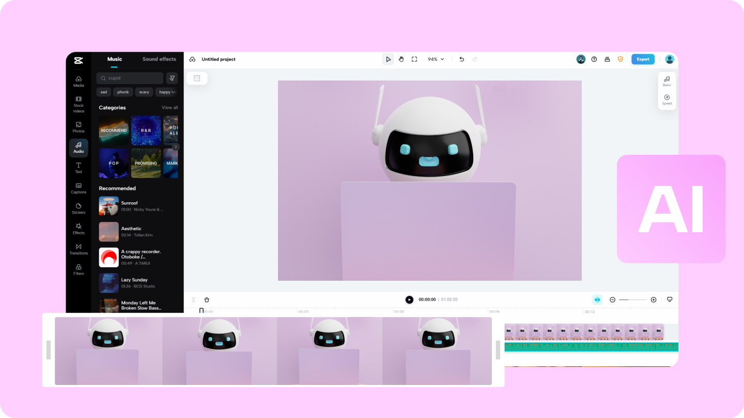Screen dimensions: 744x418
Task: Open the user profile avatar
Action: [670, 59]
